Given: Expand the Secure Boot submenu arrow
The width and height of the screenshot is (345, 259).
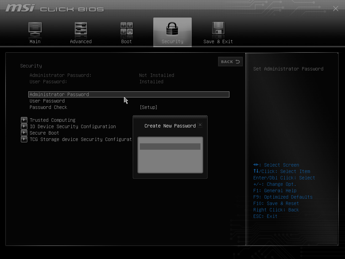Looking at the screenshot, I should [x=24, y=133].
